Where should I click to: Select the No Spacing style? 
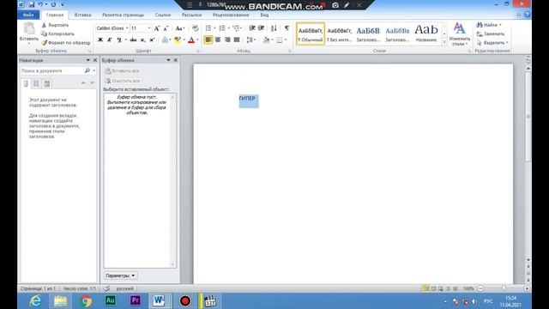coord(340,34)
